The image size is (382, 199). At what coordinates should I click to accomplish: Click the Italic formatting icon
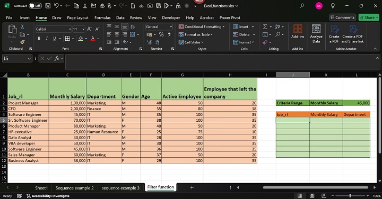pos(47,39)
